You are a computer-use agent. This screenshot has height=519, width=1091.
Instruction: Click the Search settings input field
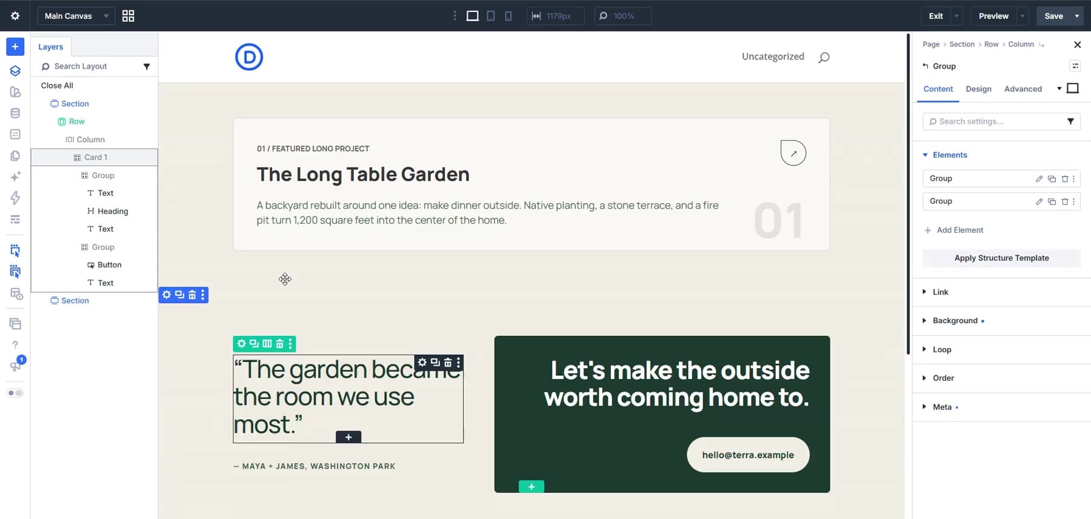1001,122
